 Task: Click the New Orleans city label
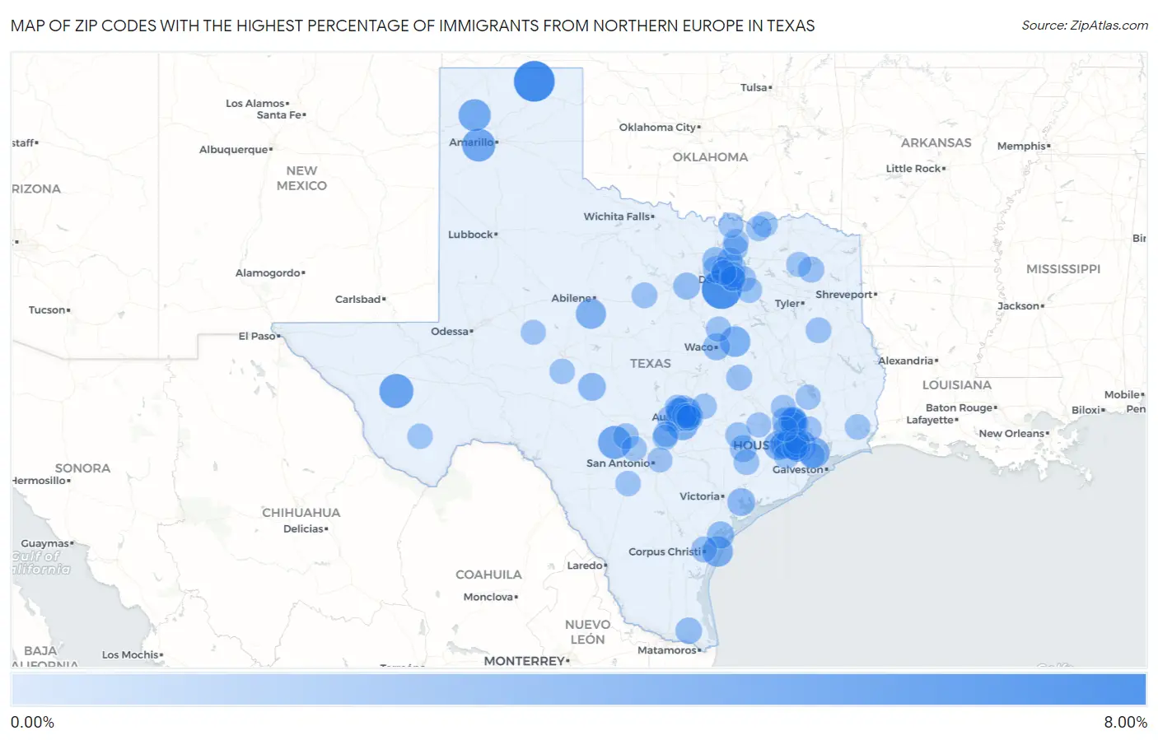tap(1011, 434)
